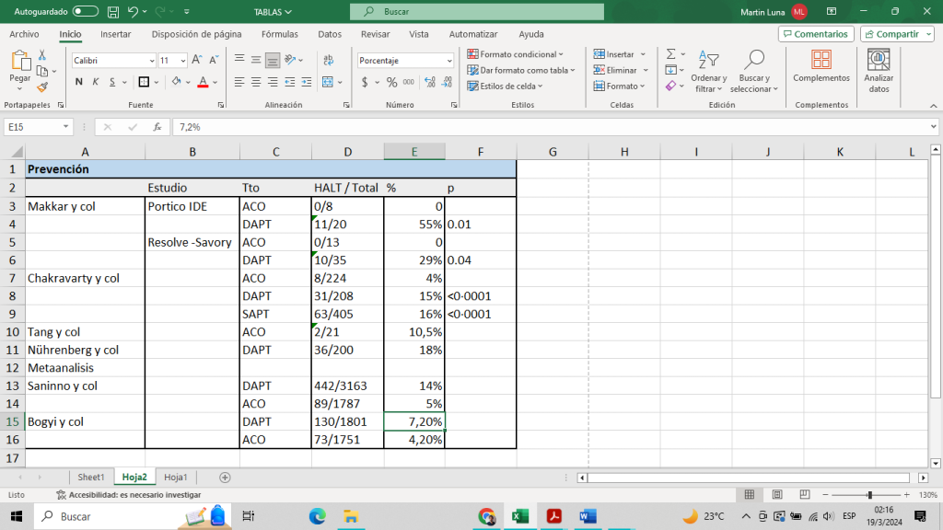The width and height of the screenshot is (943, 530).
Task: Click the Cut scissors icon
Action: 42,56
